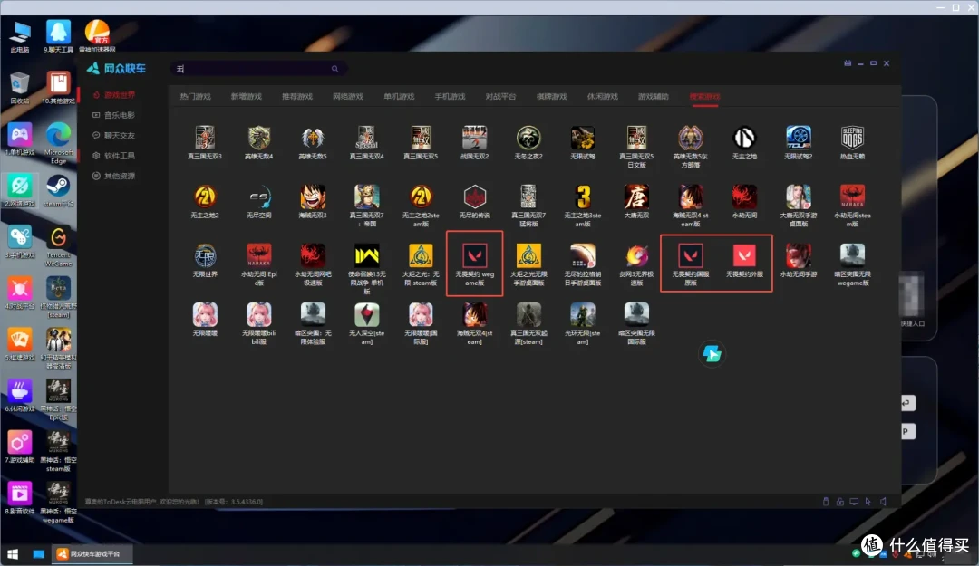Open the 无尽空间 ES icon
Screen dimensions: 979x566
pos(259,197)
